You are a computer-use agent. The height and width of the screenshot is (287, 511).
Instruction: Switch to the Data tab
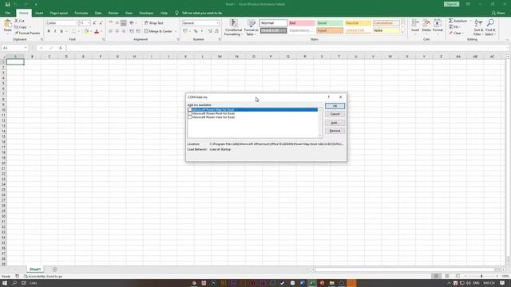click(x=98, y=13)
